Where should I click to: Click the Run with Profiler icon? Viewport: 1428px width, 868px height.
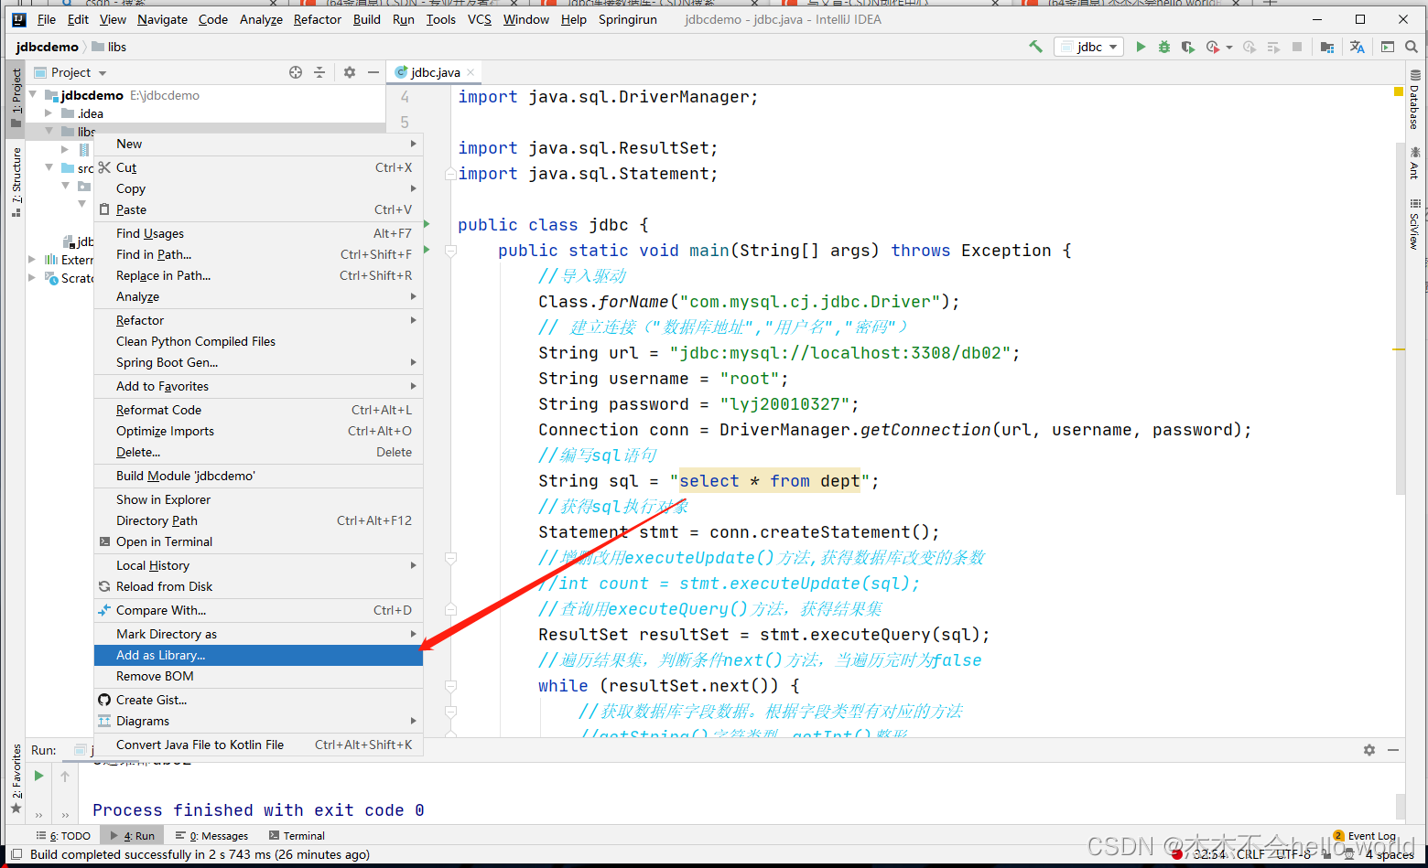(x=1213, y=47)
